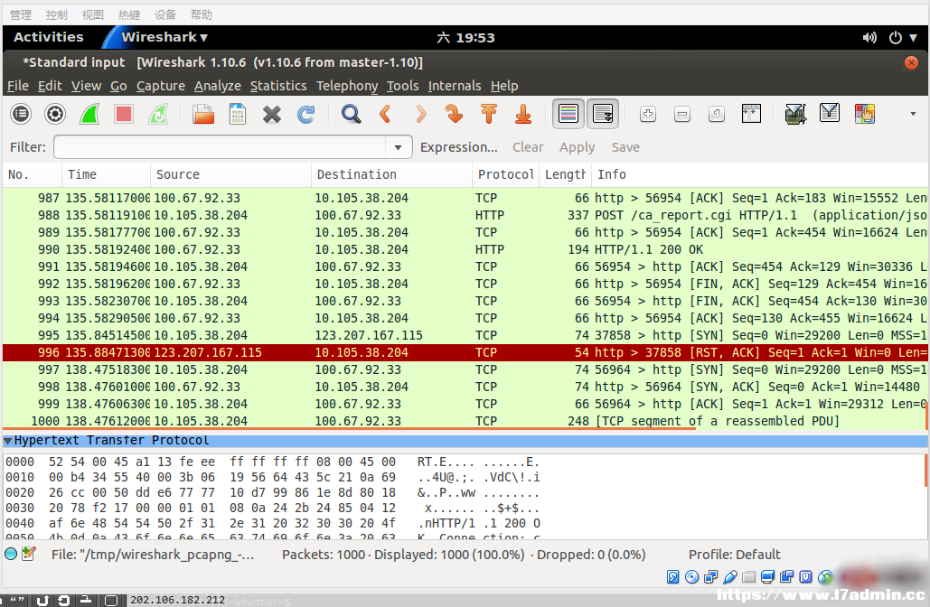Select packet 988 POST /ca_report.cgi
The image size is (930, 607).
pos(465,215)
